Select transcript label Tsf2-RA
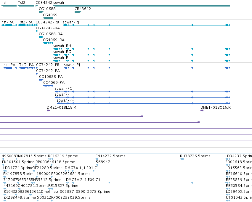 25,22
